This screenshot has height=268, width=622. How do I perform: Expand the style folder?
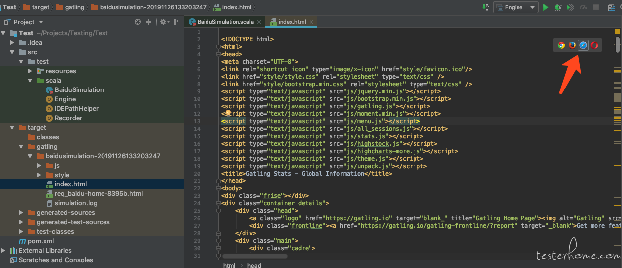[40, 175]
